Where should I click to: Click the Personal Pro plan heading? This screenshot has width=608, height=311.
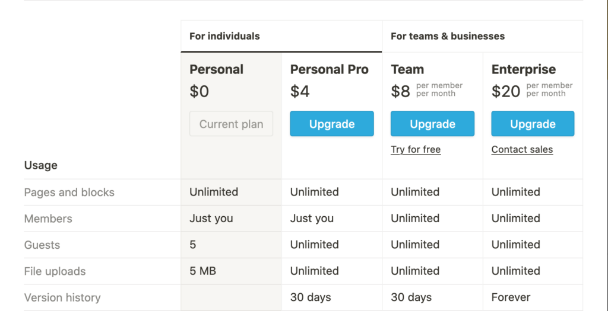[329, 69]
